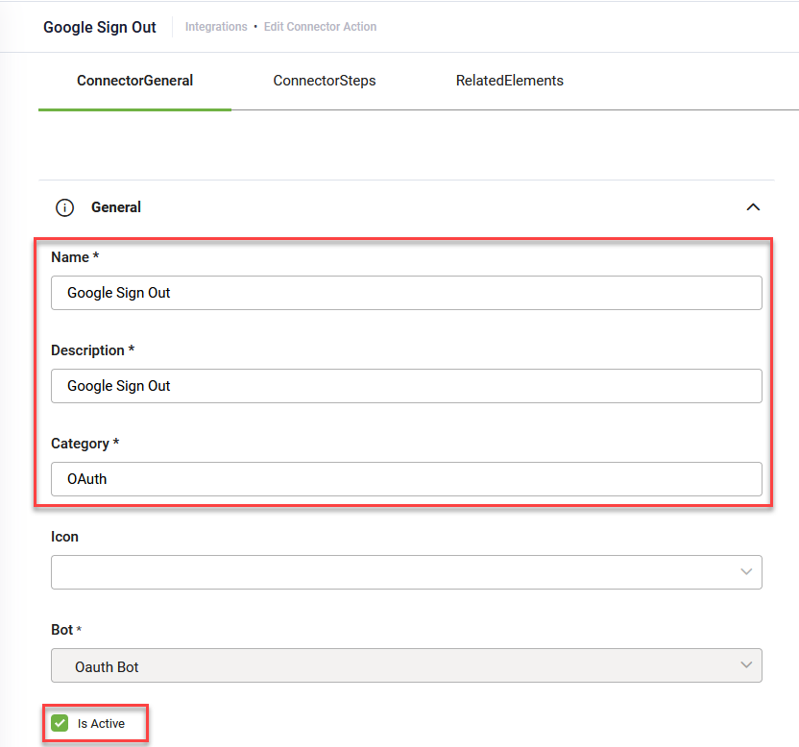Switch to the RelatedElements tab
The width and height of the screenshot is (799, 747).
coord(510,81)
